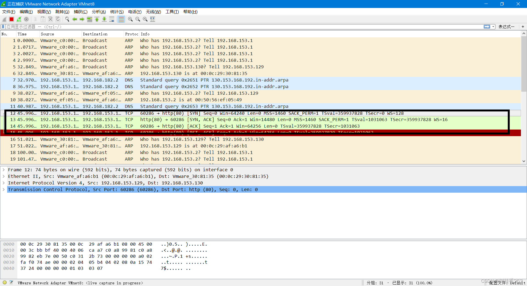Screen dimensions: 527x286
Task: Go back to previous packet
Action: [75, 19]
